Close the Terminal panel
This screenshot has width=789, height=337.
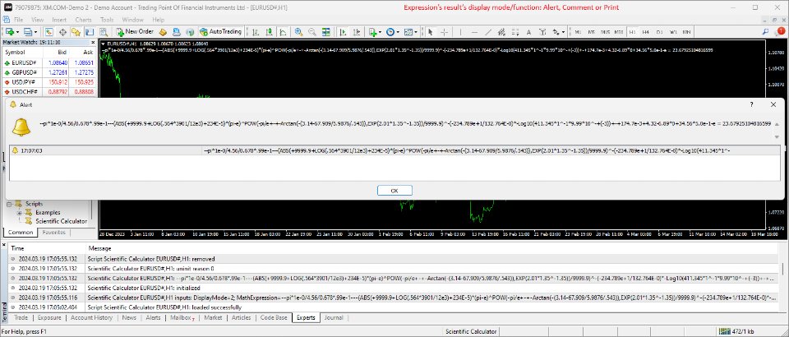(x=3, y=246)
